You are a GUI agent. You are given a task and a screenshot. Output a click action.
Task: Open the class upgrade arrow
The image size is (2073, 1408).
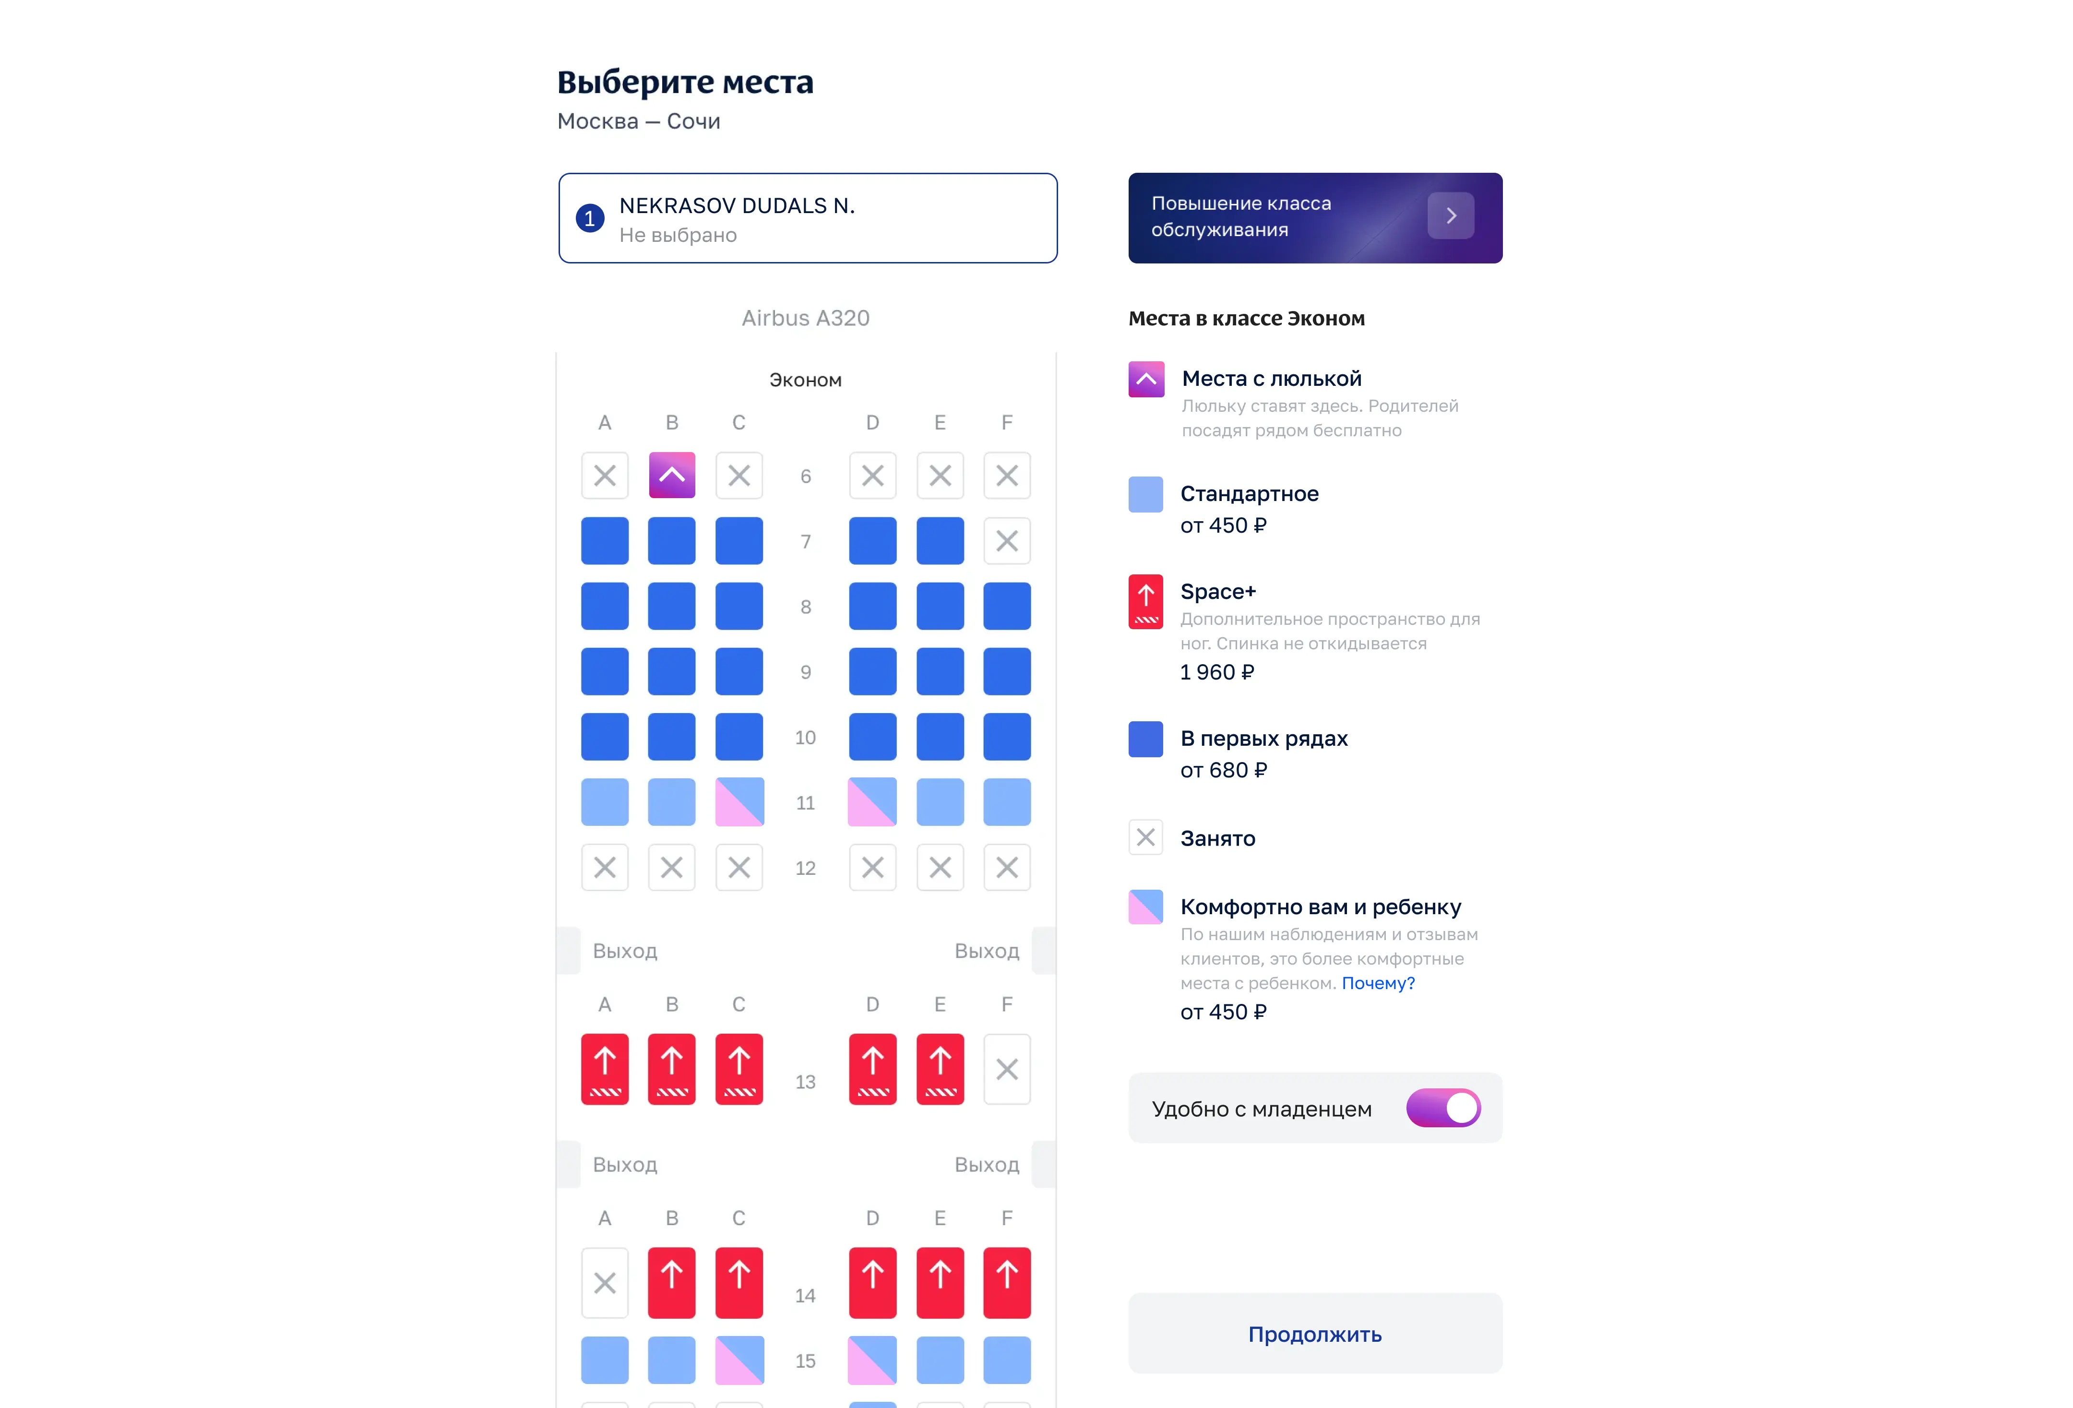click(x=1451, y=216)
